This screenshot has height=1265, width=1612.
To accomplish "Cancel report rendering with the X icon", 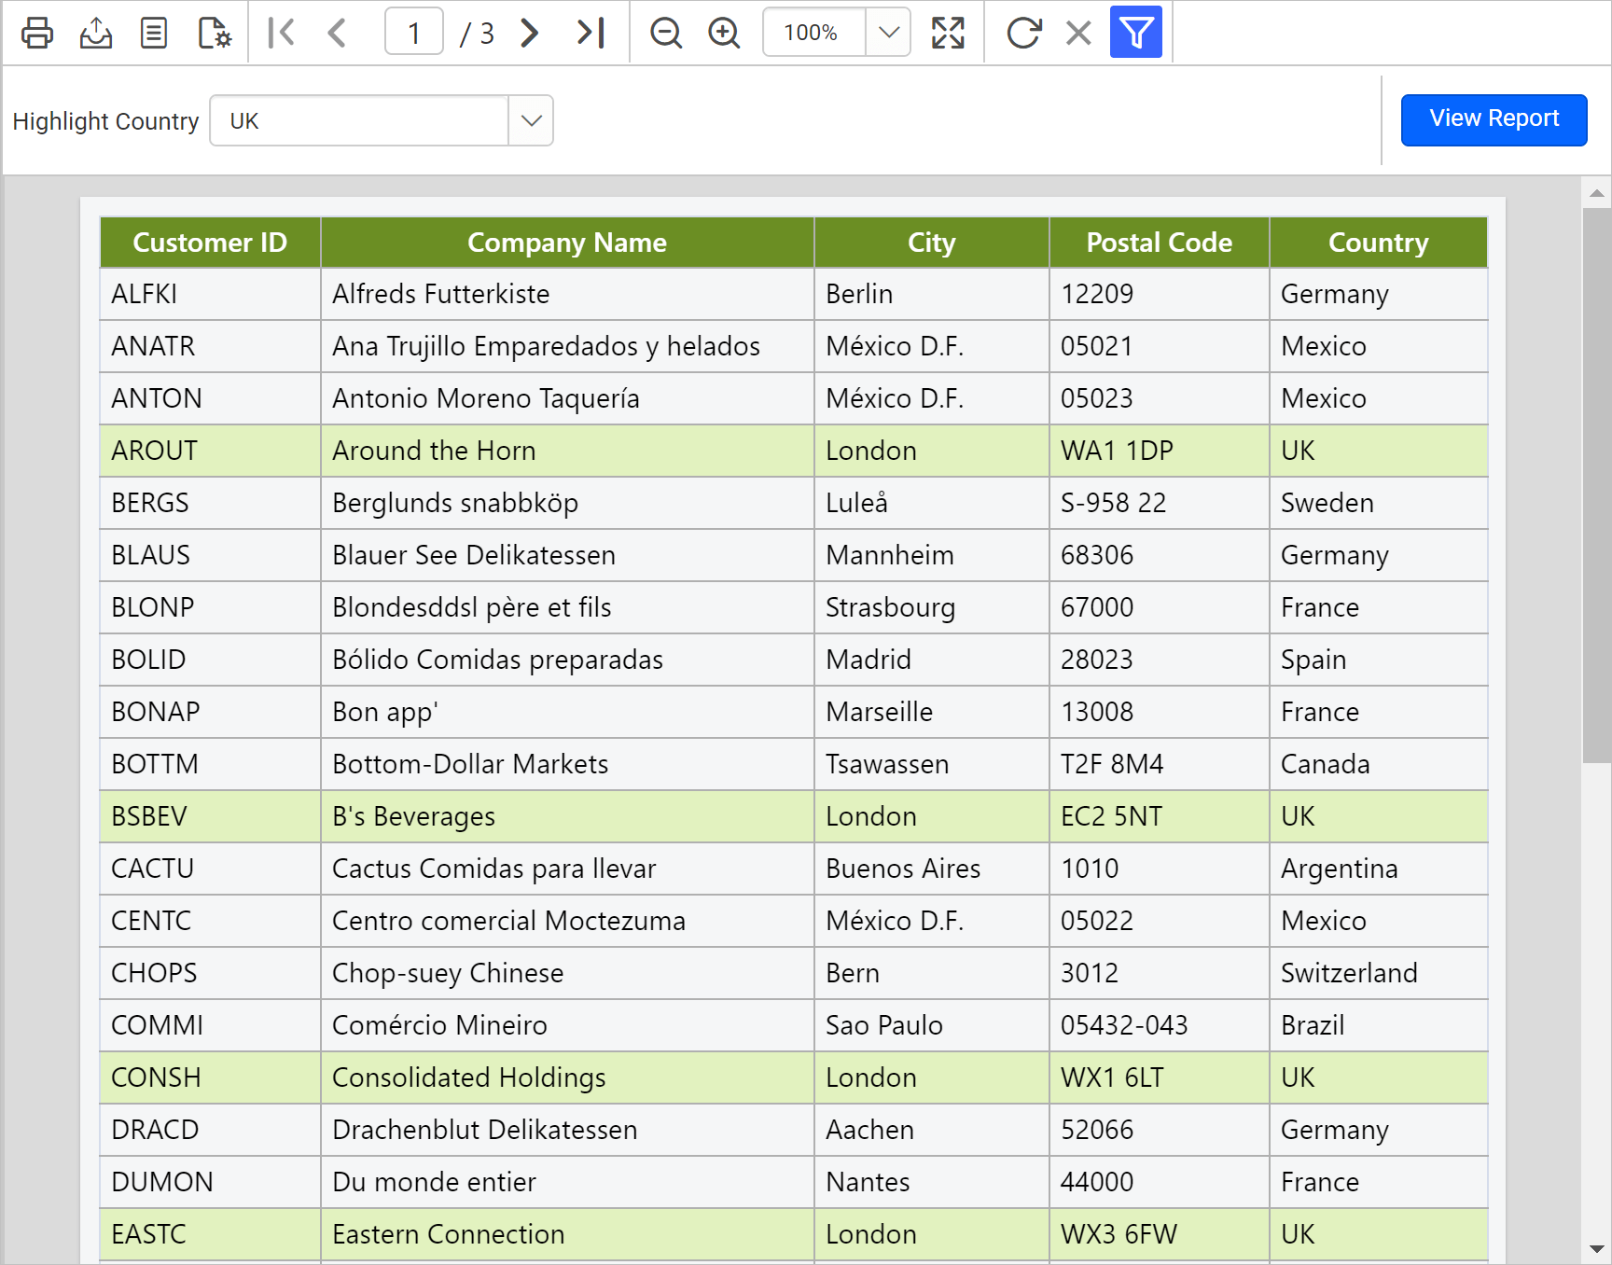I will pos(1078,33).
